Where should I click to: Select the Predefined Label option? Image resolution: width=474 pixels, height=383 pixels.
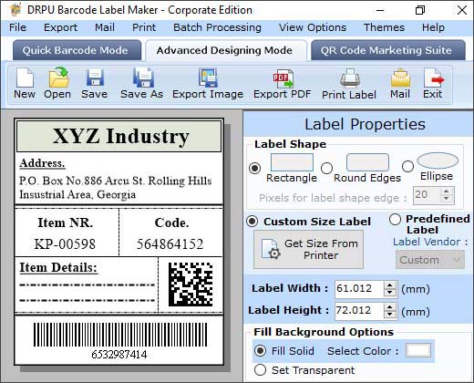(x=395, y=219)
